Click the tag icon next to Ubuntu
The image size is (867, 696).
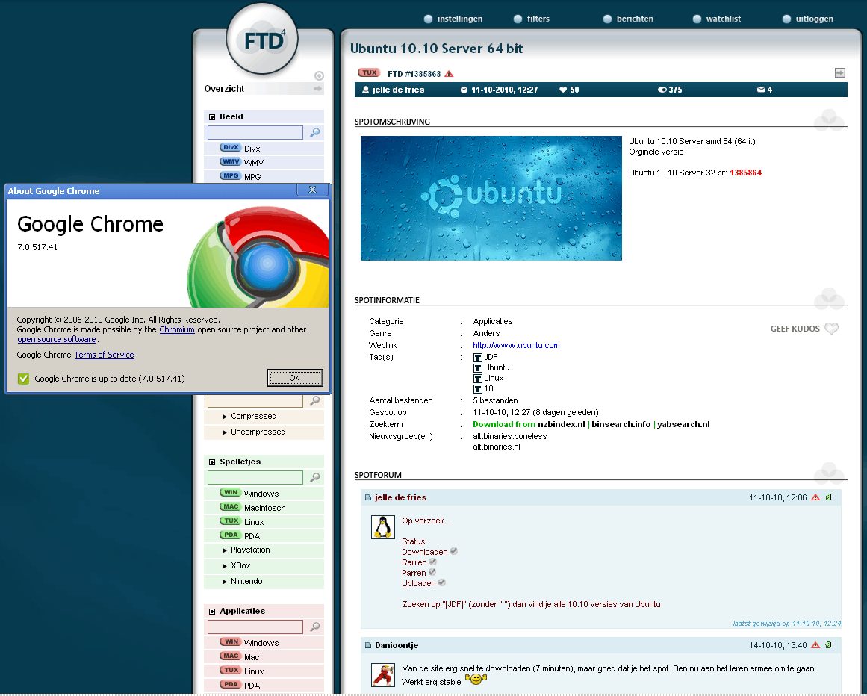click(478, 368)
